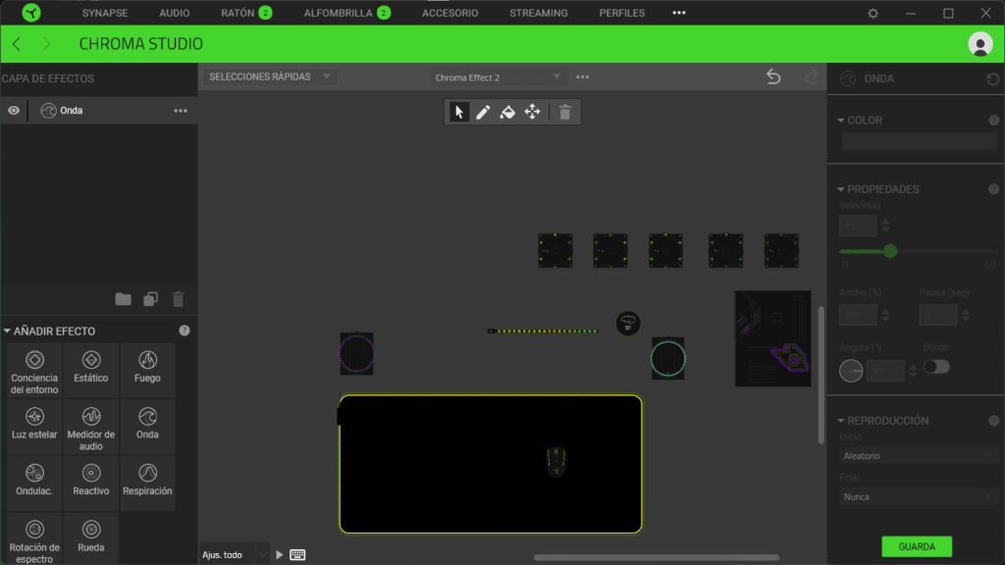Viewport: 1005px width, 565px height.
Task: Add the Ondulac. effect
Action: pos(34,484)
